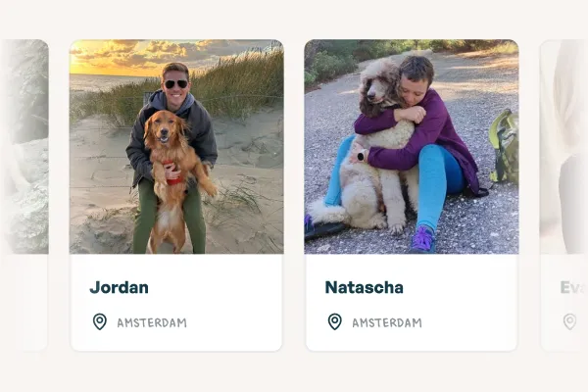Screen dimensions: 588x392
Task: Click AMSTERDAM location text under Jordan
Action: 152,323
